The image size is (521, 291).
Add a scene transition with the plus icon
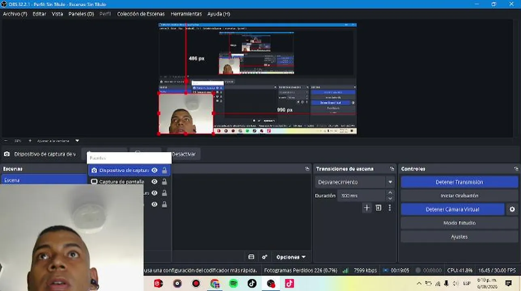[367, 208]
